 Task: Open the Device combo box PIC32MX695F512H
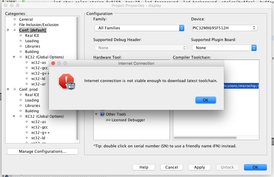(224, 28)
